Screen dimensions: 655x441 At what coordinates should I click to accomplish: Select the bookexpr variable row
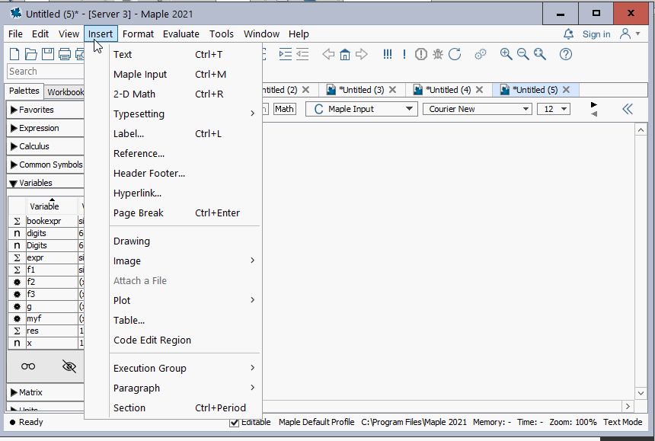pyautogui.click(x=46, y=221)
